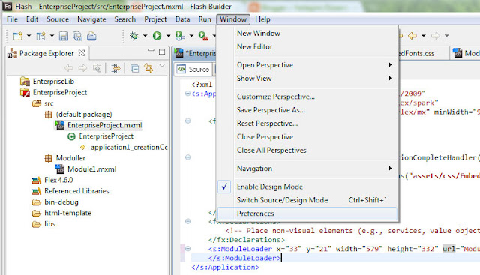Open dropdown arrow beside Debug icon

(145, 36)
